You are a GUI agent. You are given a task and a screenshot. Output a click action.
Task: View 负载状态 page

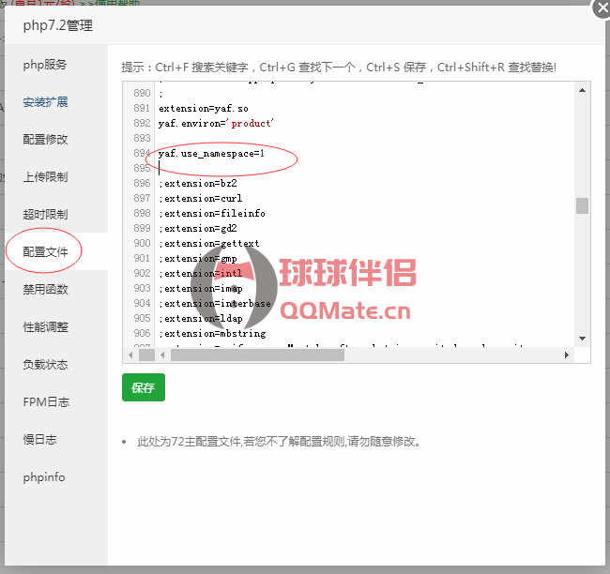pyautogui.click(x=45, y=365)
